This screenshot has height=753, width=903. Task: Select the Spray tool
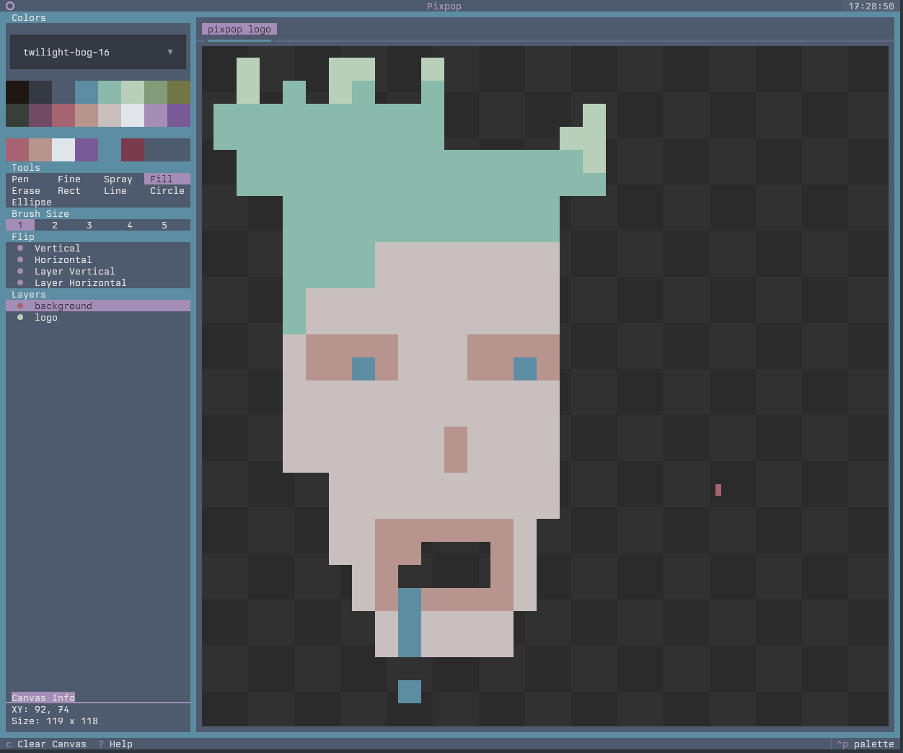tap(118, 179)
